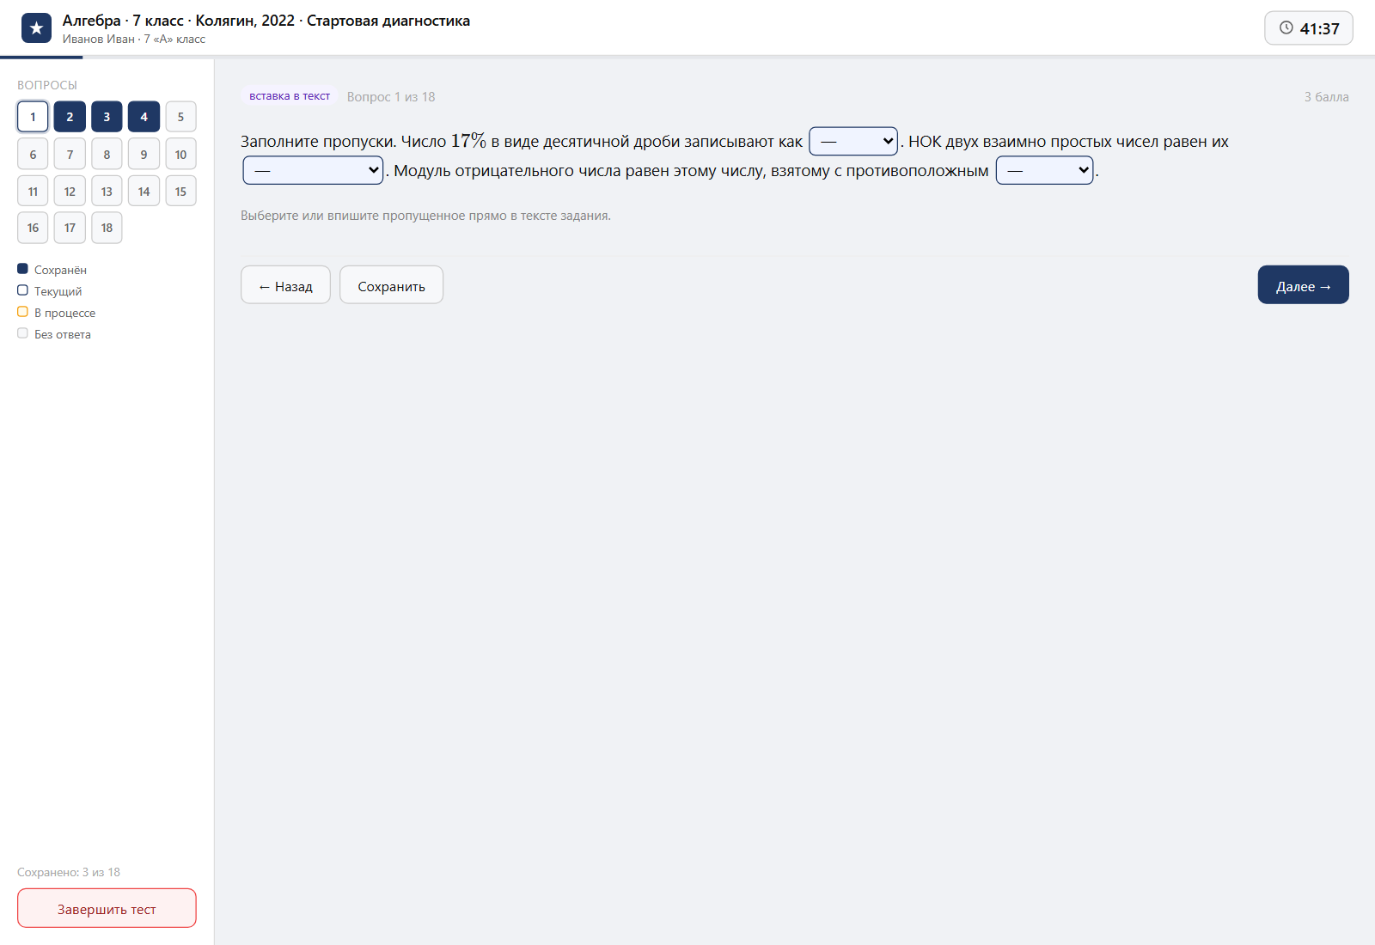Finish the test with Завершить тест

pyautogui.click(x=107, y=908)
